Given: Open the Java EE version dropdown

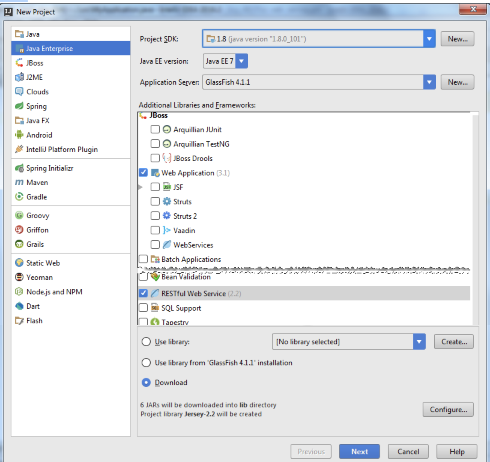Looking at the screenshot, I should pyautogui.click(x=241, y=61).
